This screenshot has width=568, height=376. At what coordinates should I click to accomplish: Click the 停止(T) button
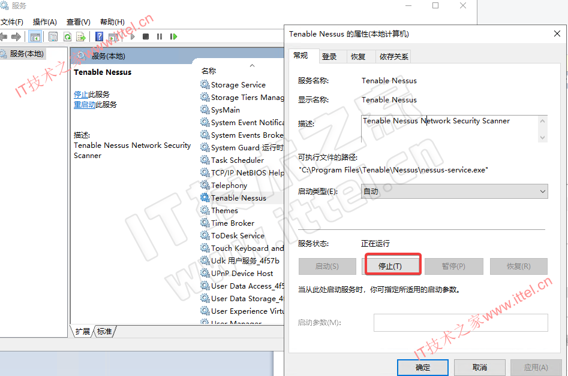[390, 266]
